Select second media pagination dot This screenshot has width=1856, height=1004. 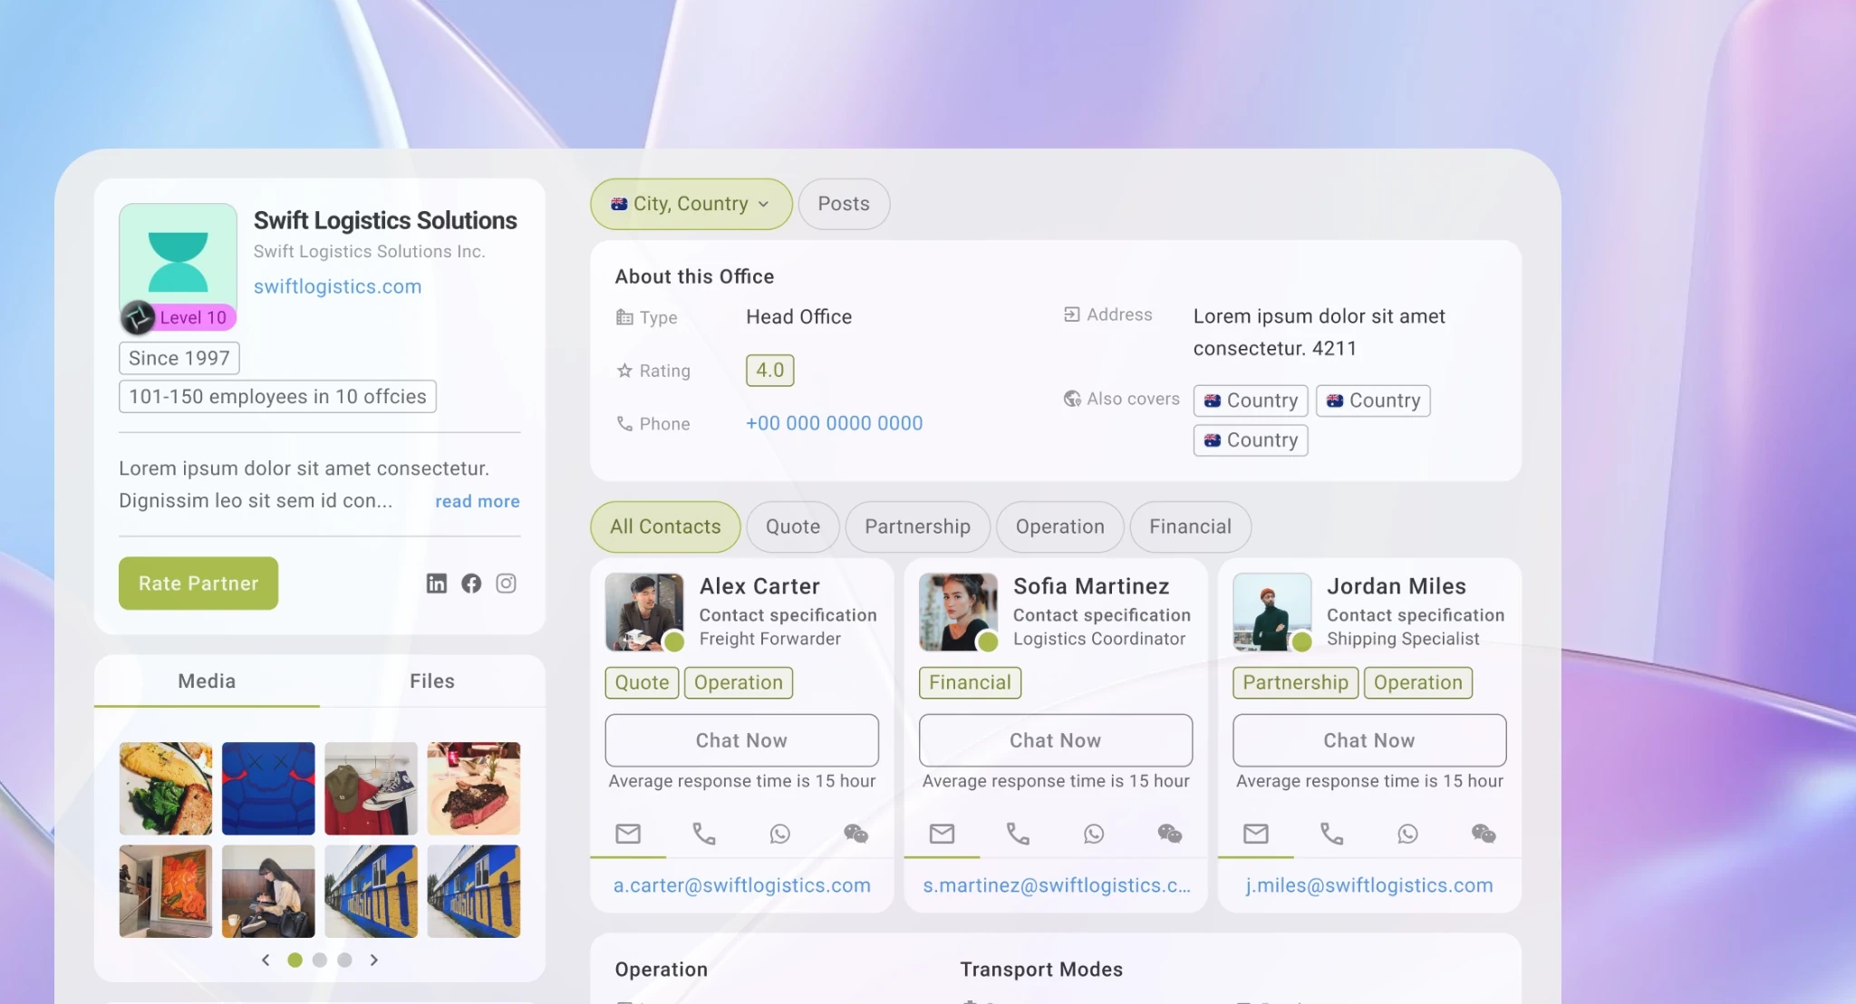(x=319, y=961)
